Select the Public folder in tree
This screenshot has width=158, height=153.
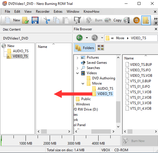tap(86, 99)
